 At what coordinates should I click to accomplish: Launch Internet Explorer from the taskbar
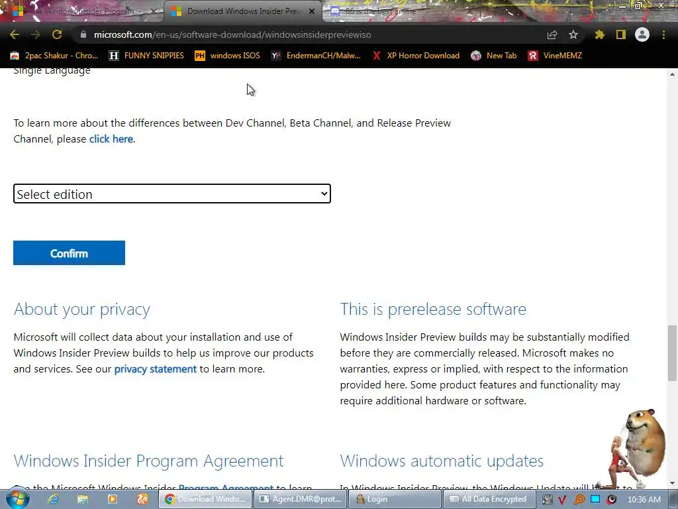click(53, 499)
